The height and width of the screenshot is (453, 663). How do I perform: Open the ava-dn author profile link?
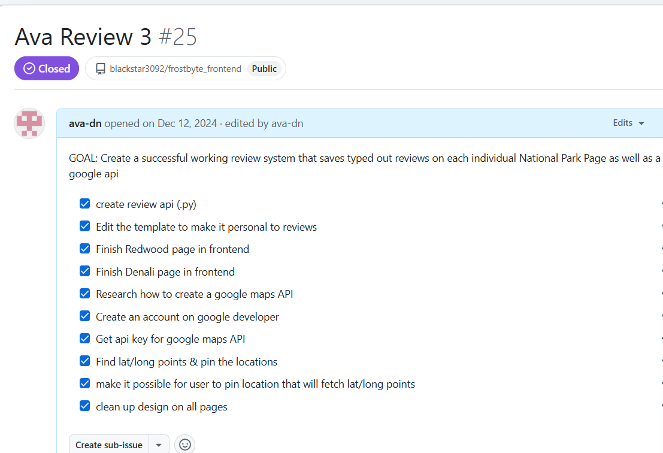pos(85,123)
